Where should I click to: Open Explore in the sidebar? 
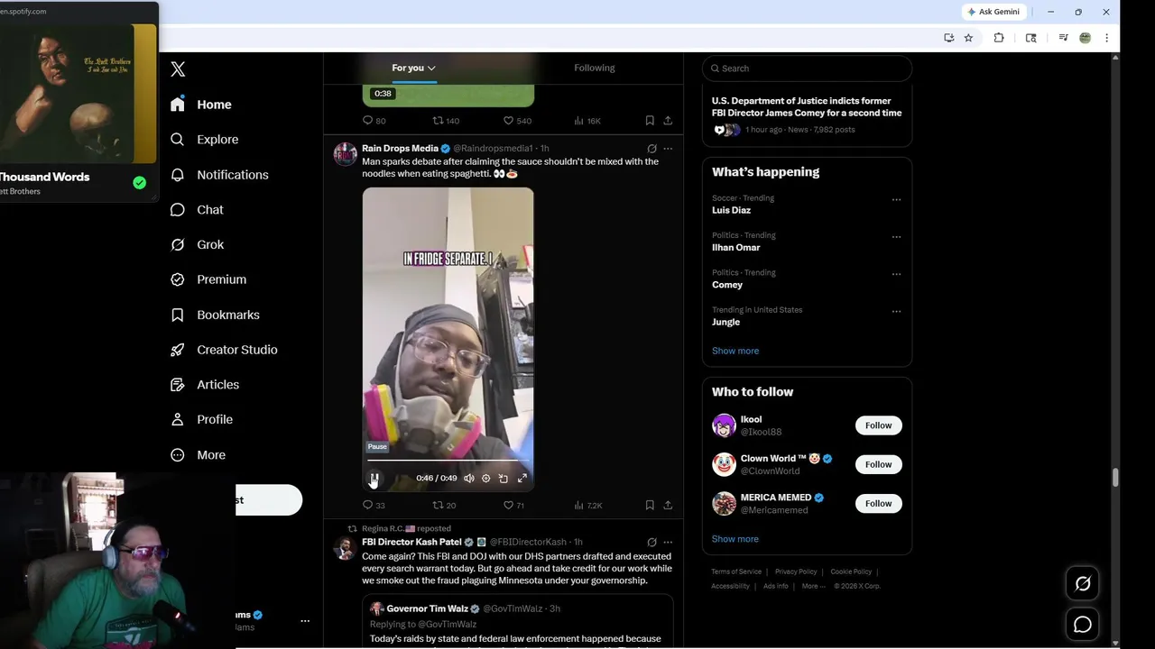coord(205,140)
